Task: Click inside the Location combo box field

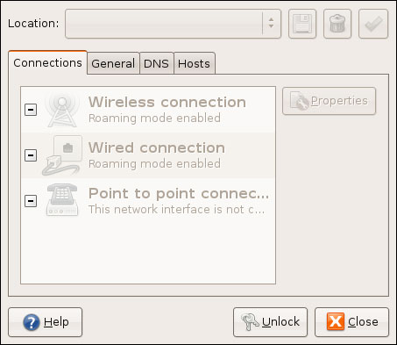Action: 164,24
